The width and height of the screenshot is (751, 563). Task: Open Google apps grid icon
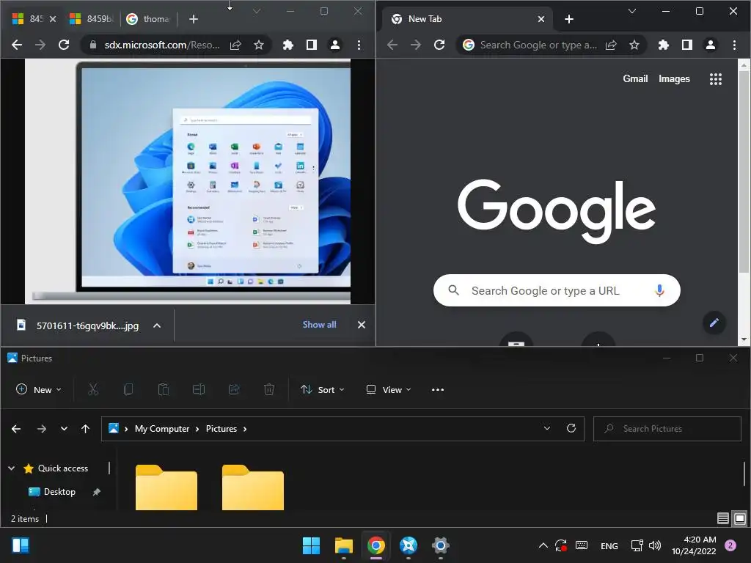pyautogui.click(x=716, y=79)
